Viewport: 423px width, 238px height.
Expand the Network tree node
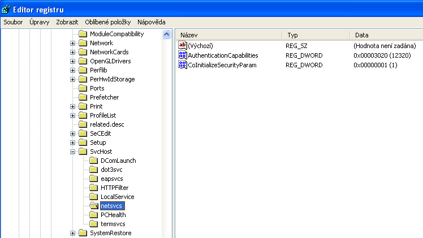[72, 43]
